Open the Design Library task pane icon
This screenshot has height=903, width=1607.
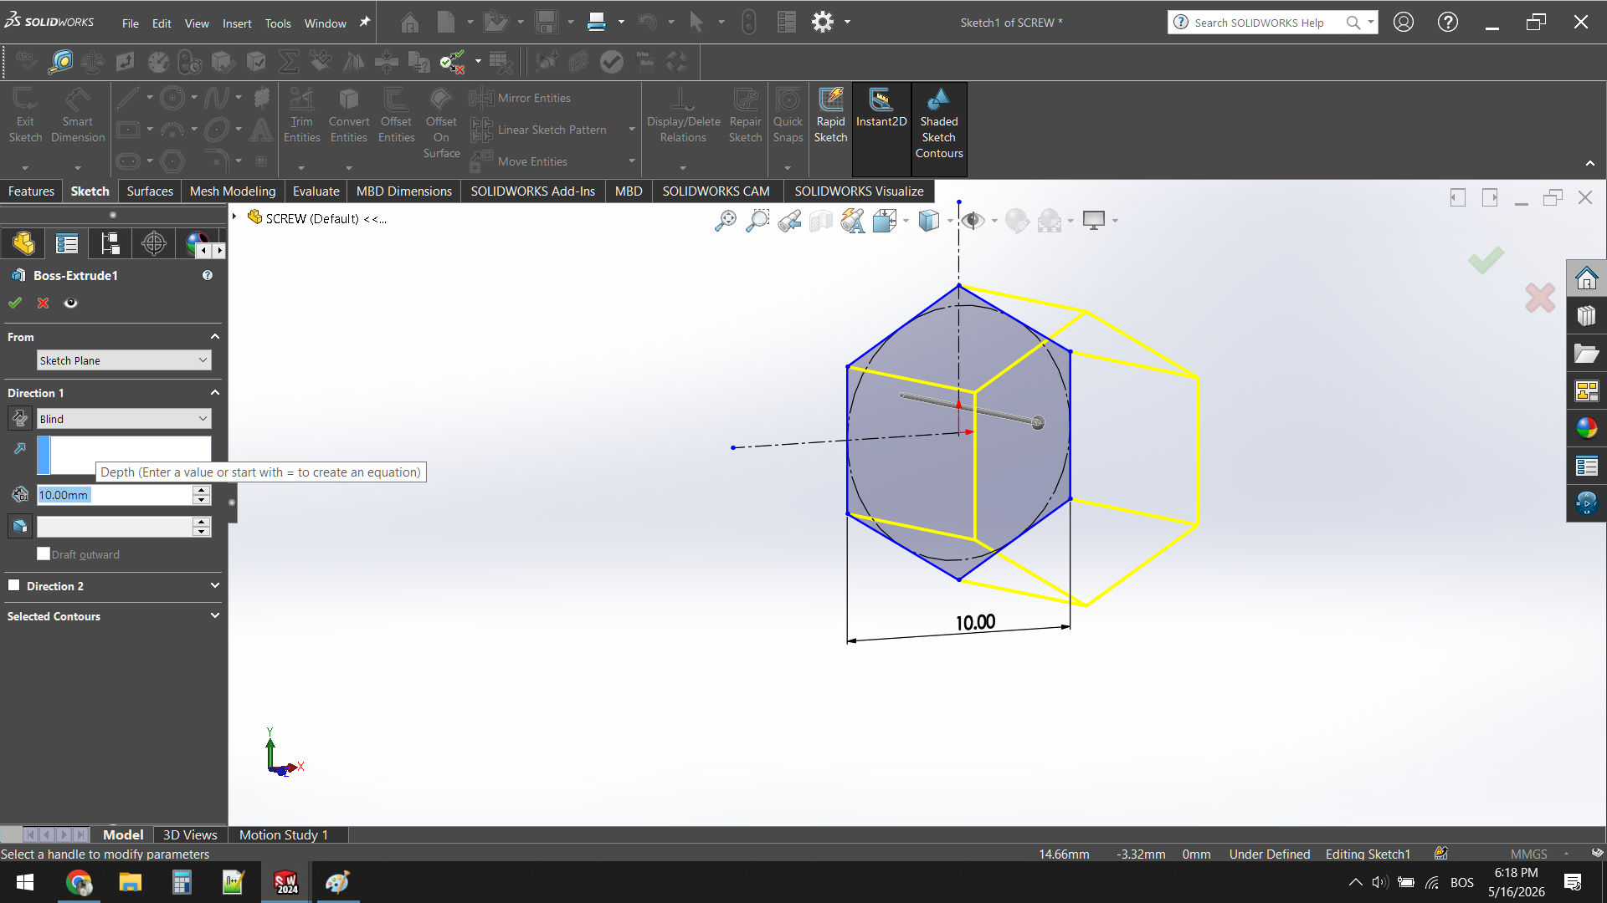pyautogui.click(x=1586, y=315)
